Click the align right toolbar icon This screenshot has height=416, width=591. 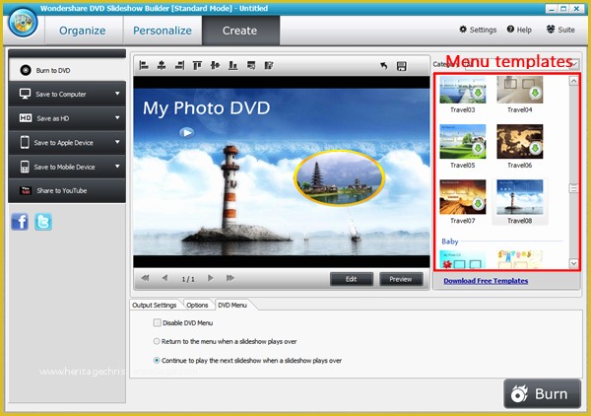tap(179, 66)
